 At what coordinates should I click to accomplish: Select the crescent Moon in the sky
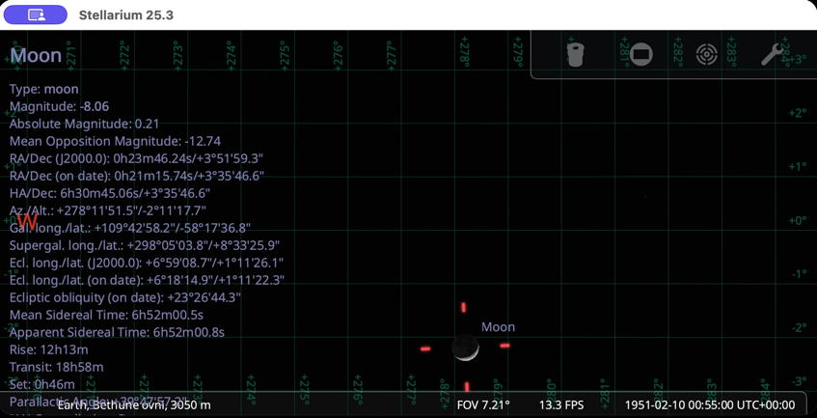coord(466,348)
